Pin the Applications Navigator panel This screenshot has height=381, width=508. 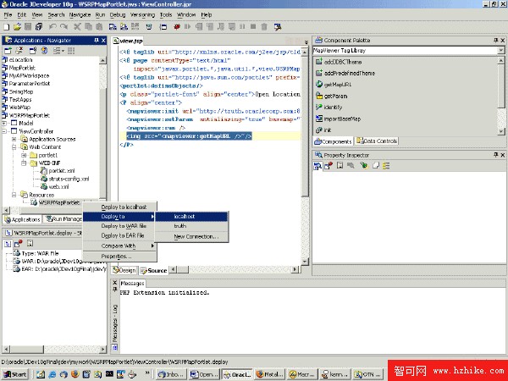coord(97,40)
